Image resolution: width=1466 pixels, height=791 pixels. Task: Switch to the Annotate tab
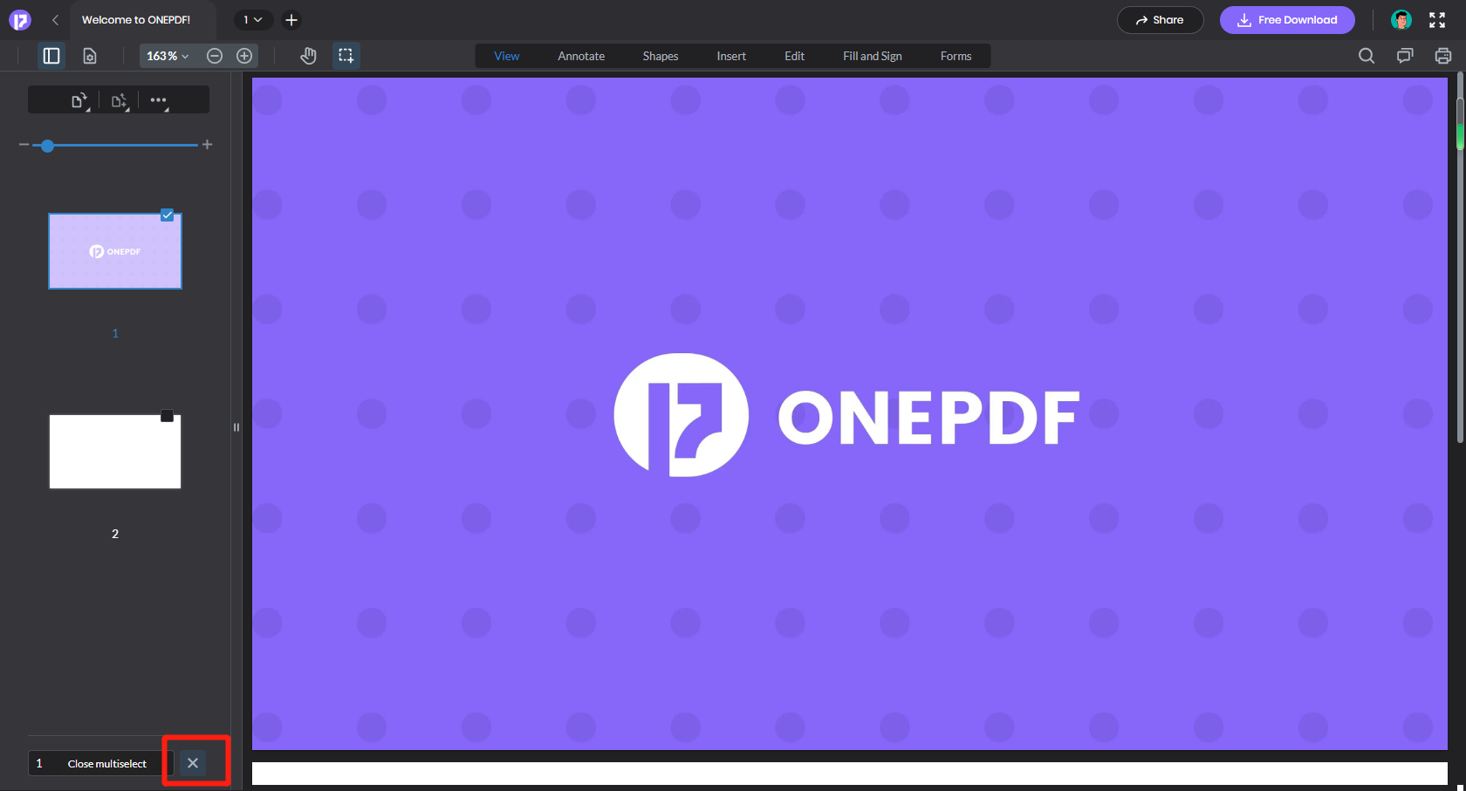(581, 56)
